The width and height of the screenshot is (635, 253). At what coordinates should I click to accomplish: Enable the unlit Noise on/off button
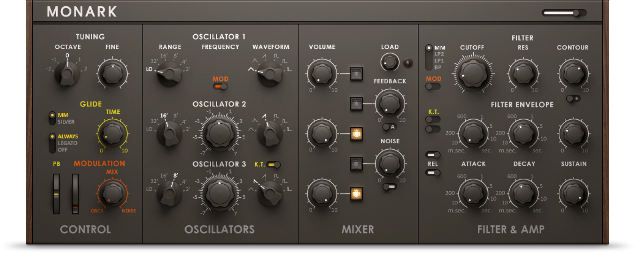click(x=356, y=164)
